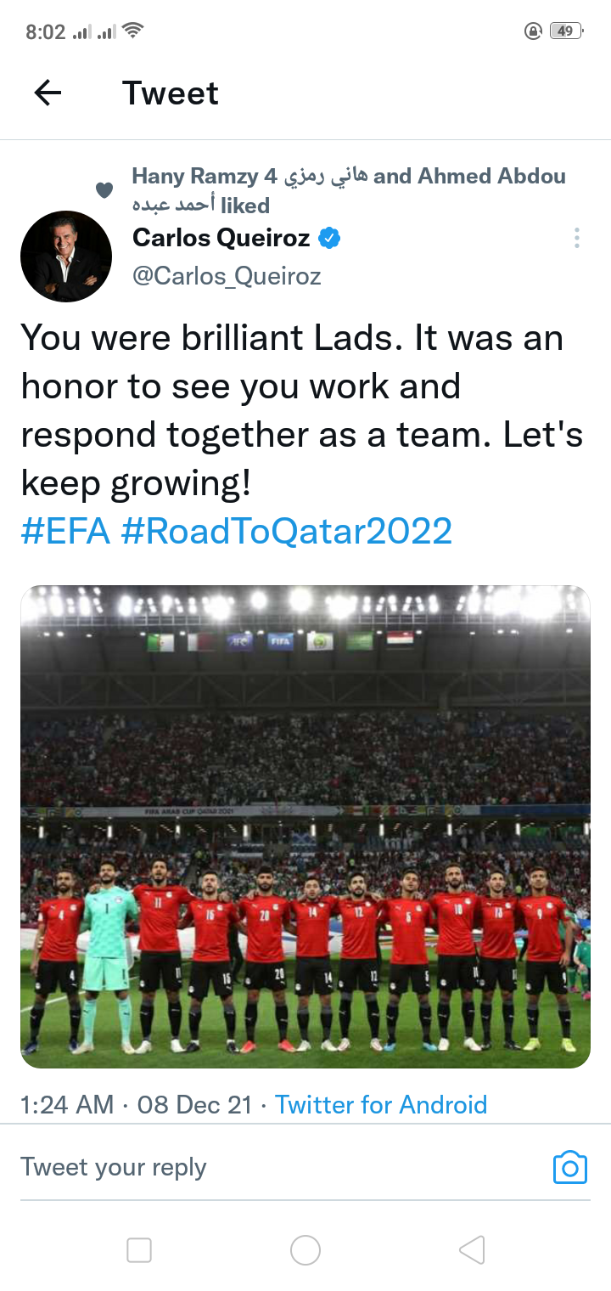This screenshot has height=1291, width=611.
Task: Tap the Tweet your reply field
Action: [255, 1168]
